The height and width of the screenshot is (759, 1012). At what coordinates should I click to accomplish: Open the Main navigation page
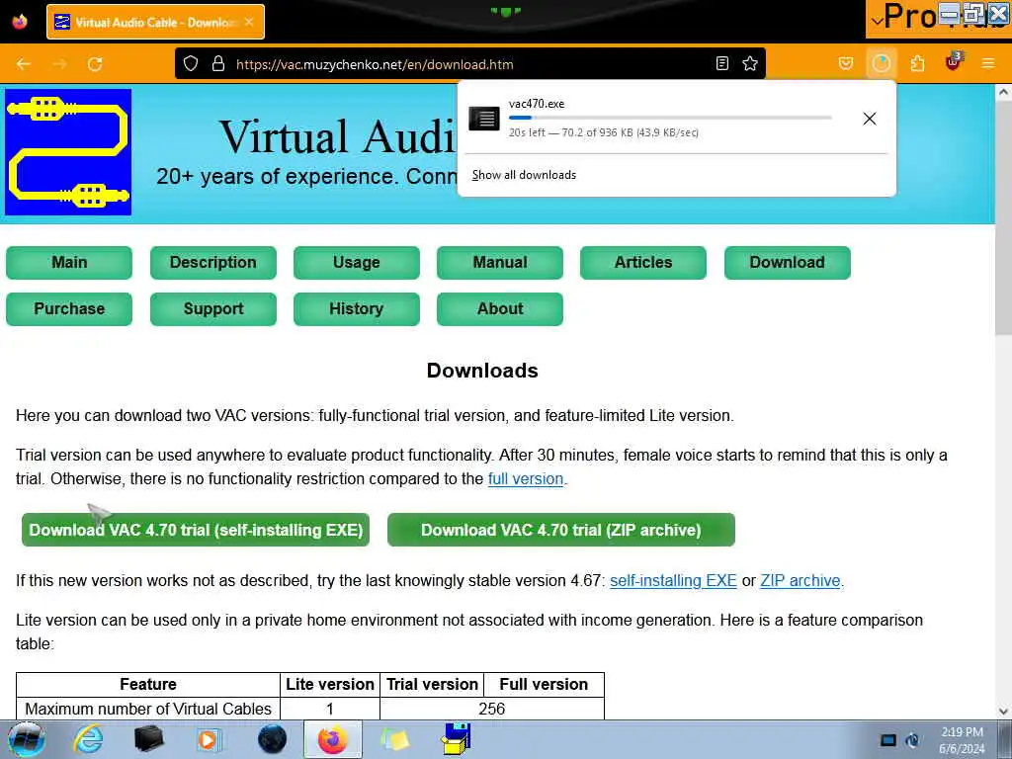[x=69, y=263]
